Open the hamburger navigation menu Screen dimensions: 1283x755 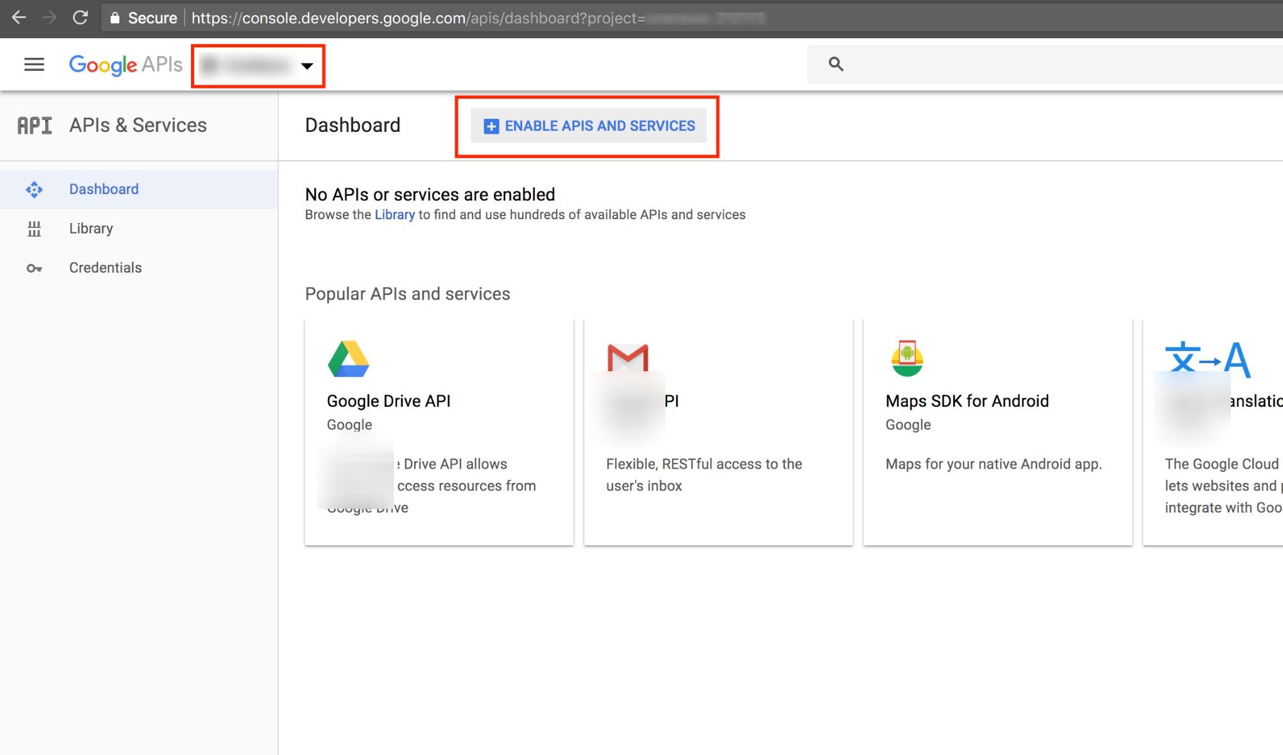(34, 64)
